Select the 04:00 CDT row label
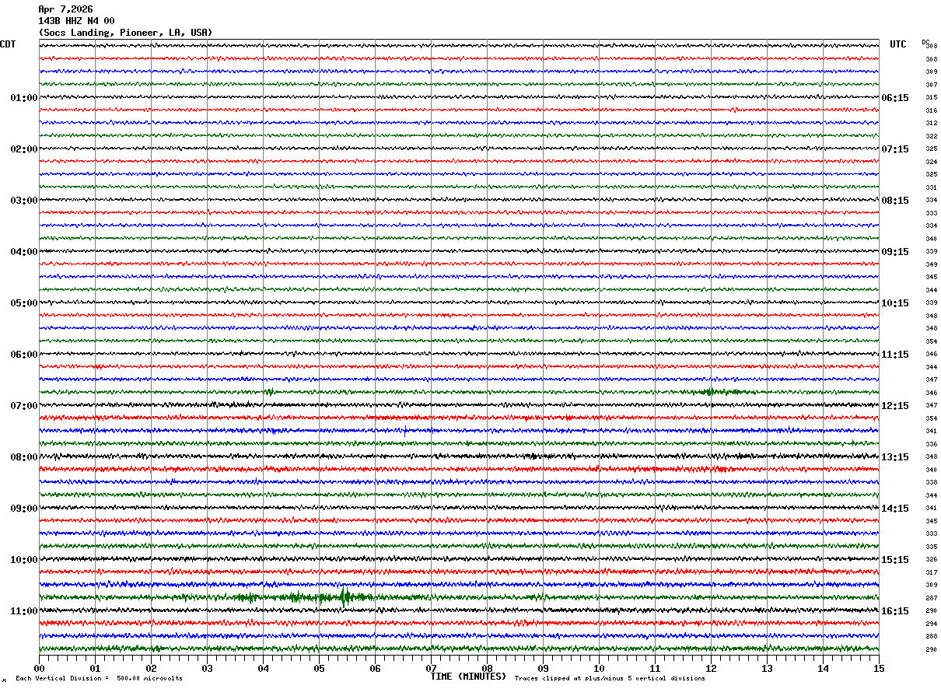The image size is (941, 689). tap(24, 252)
